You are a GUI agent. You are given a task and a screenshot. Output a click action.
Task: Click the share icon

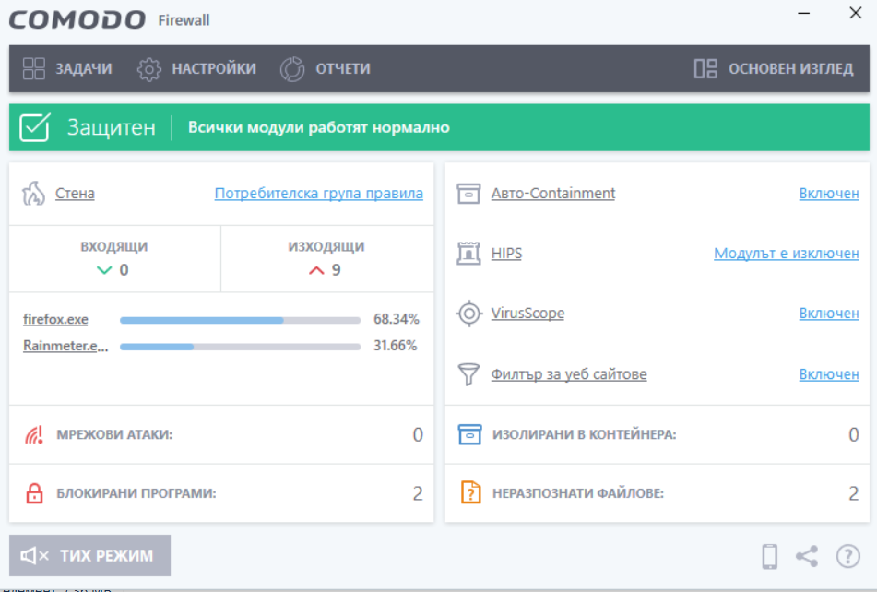pos(807,557)
